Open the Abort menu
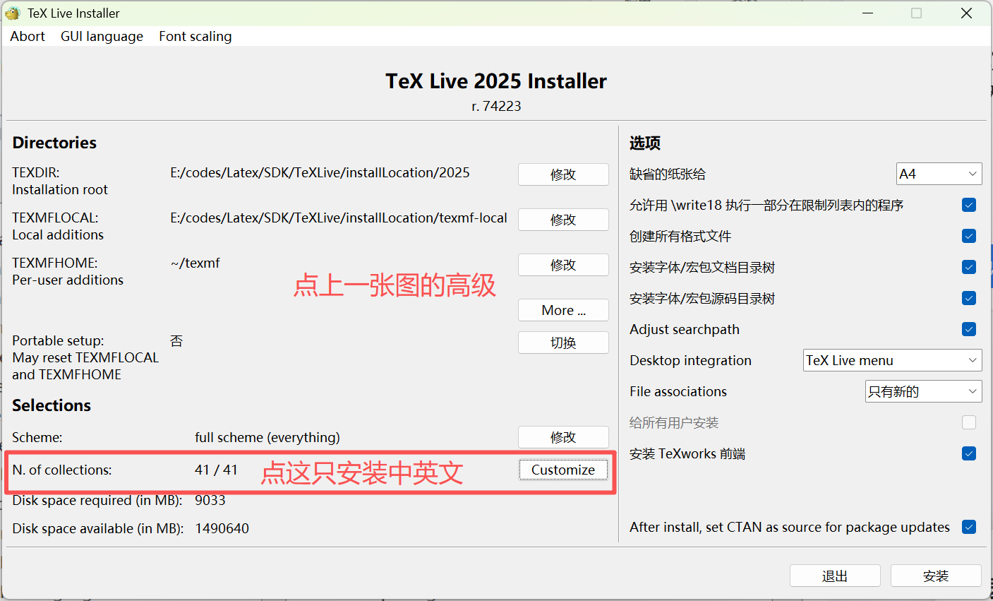The image size is (993, 601). (x=28, y=37)
